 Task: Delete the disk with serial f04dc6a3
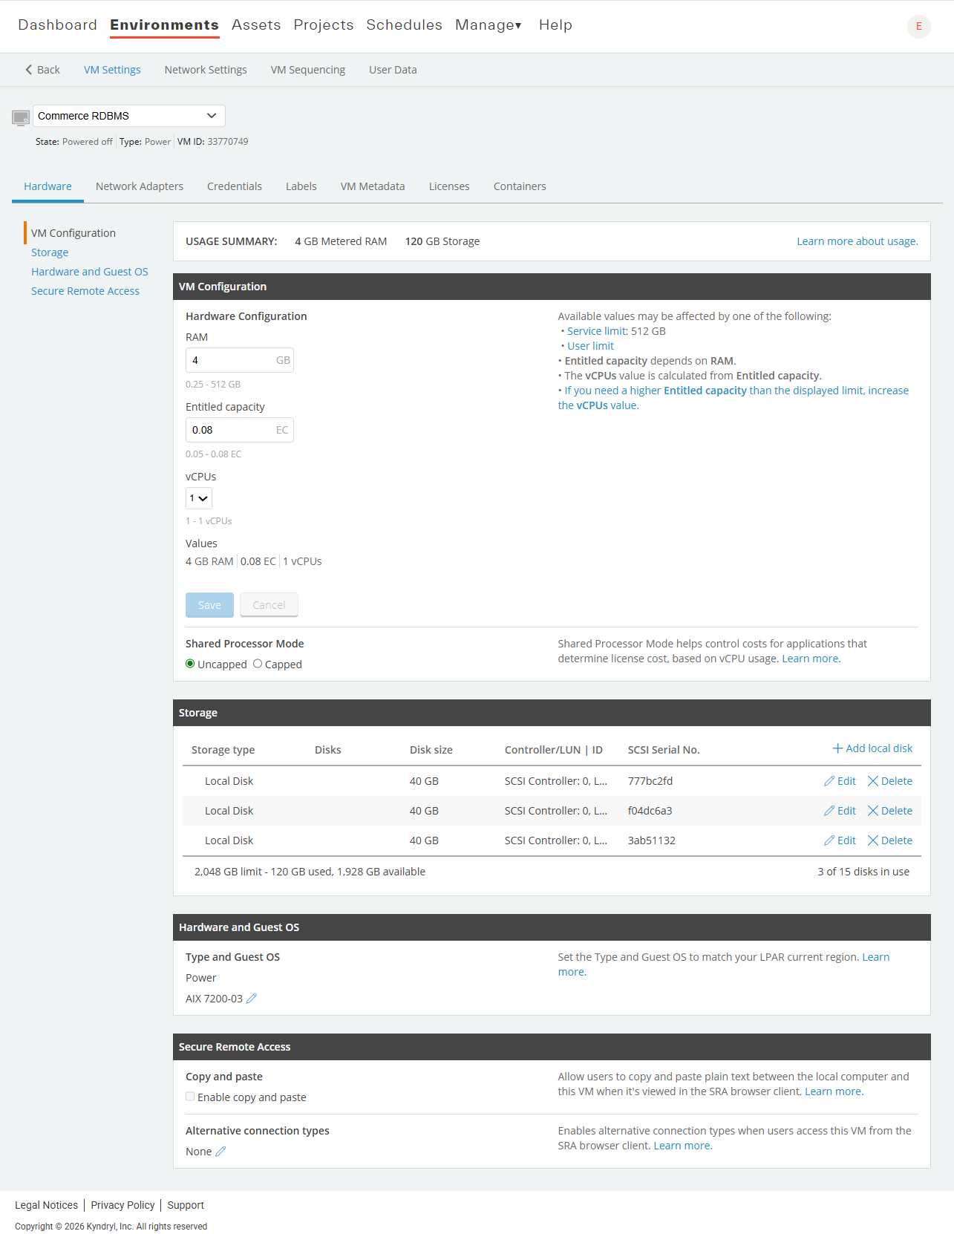(890, 811)
